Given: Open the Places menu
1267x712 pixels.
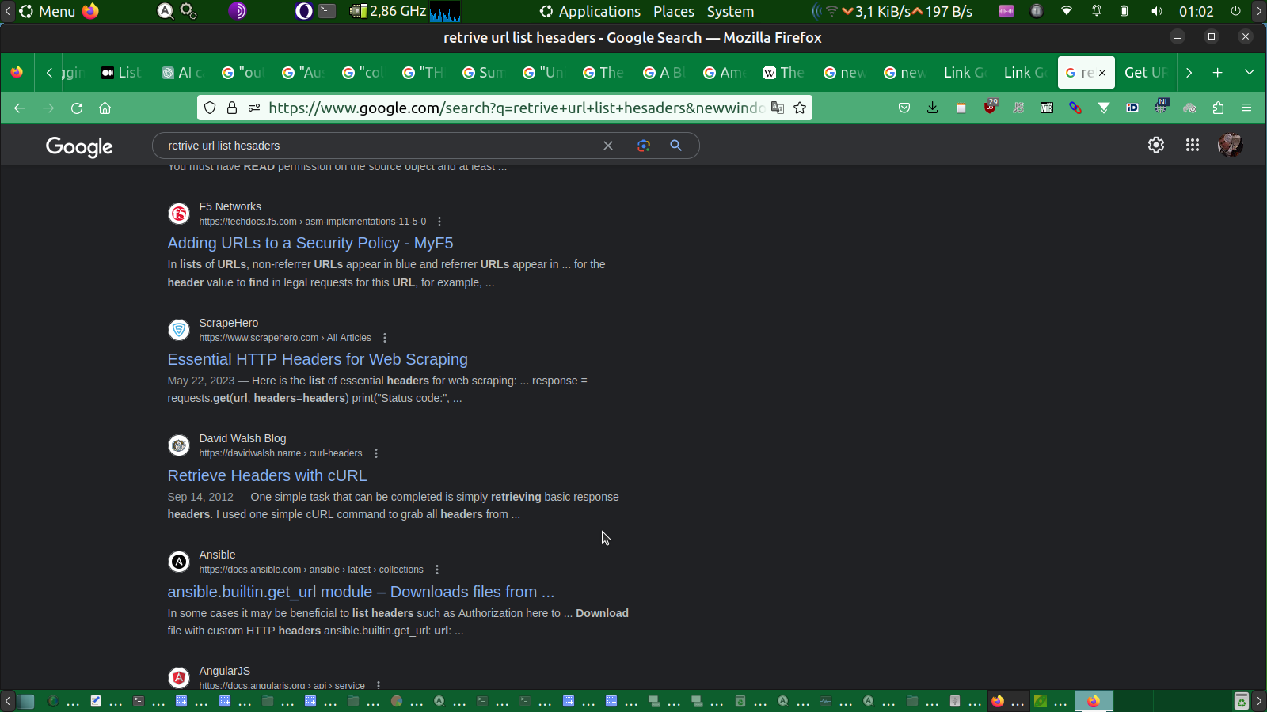Looking at the screenshot, I should click(674, 11).
